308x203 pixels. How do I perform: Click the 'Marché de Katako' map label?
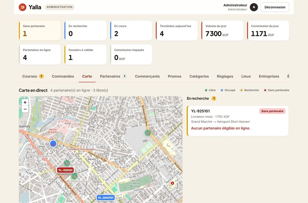tap(53, 131)
